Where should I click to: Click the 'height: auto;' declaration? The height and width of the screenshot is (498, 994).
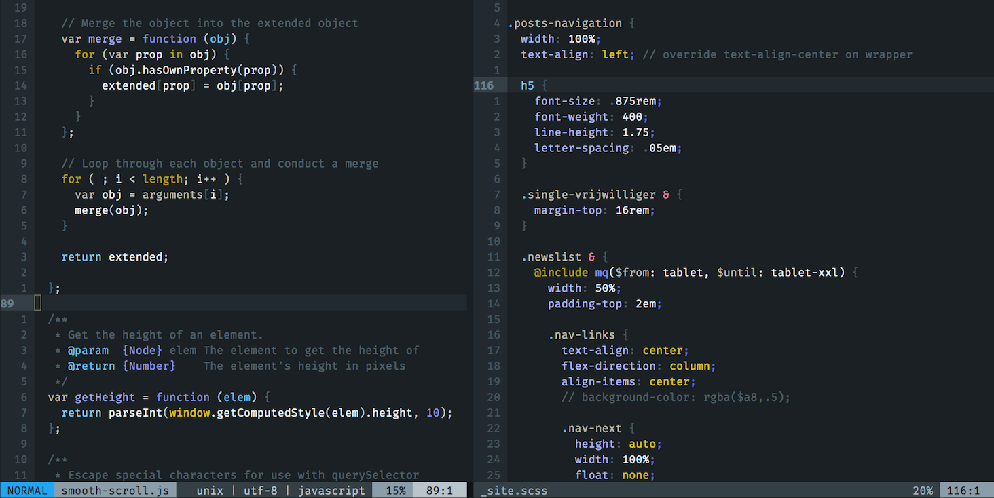(x=619, y=444)
